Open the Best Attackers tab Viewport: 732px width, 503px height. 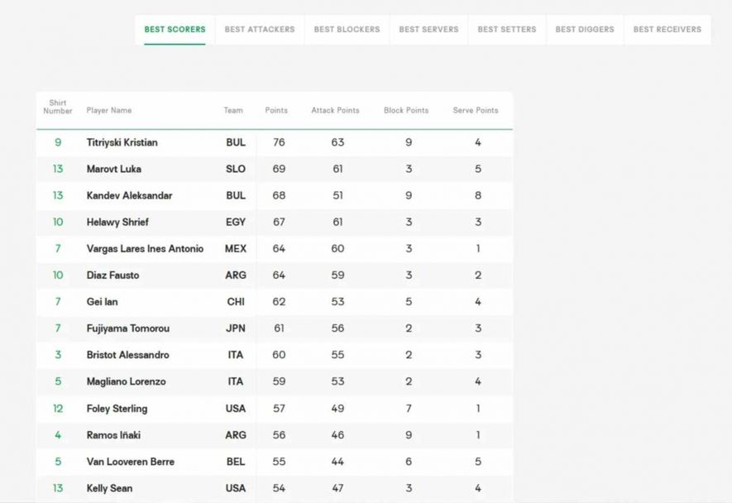pyautogui.click(x=259, y=30)
